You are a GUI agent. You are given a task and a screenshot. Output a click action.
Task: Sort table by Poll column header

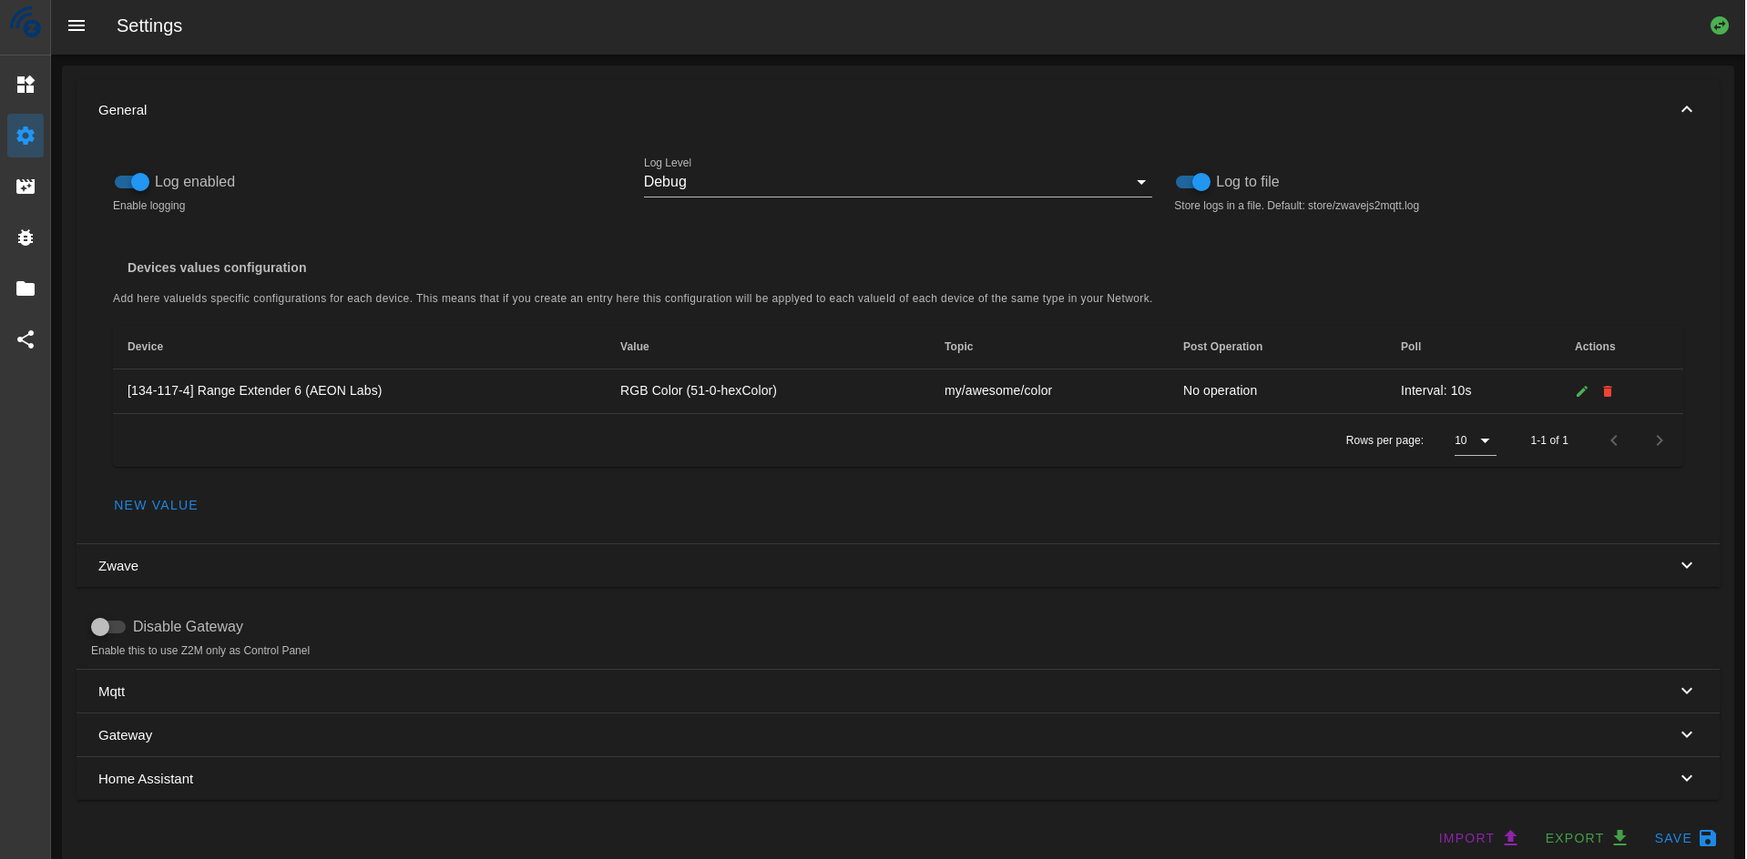[x=1411, y=347]
